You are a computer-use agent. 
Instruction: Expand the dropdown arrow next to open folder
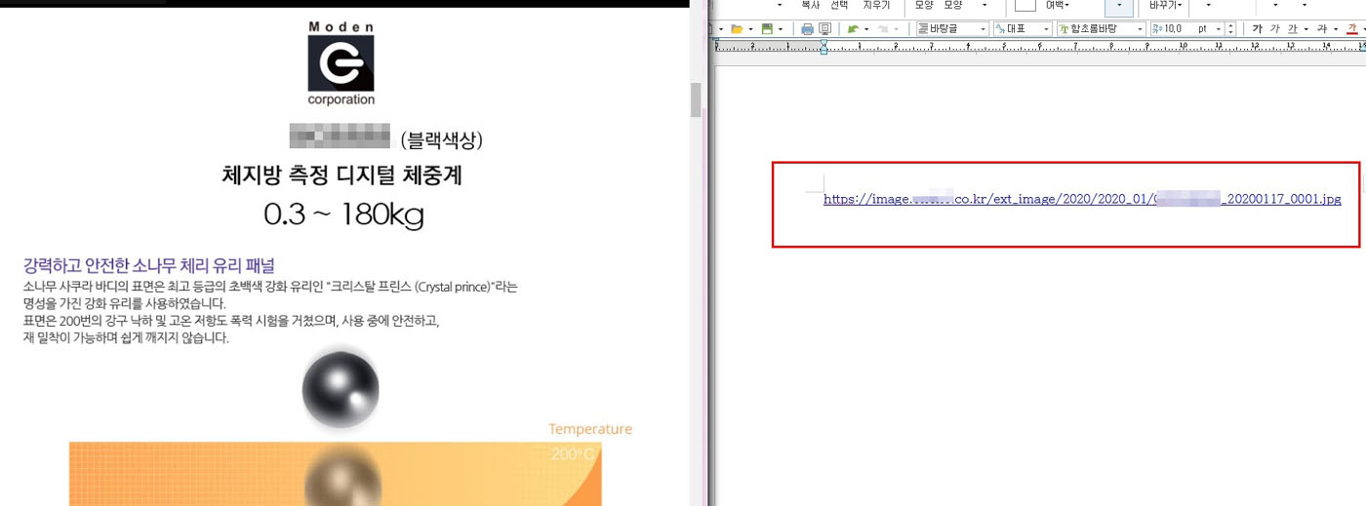(x=750, y=29)
